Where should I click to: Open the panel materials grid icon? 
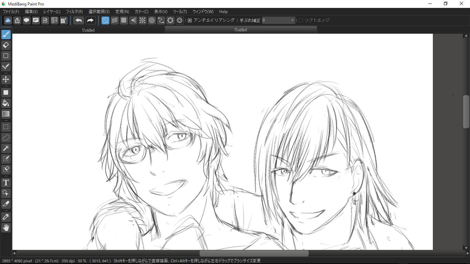click(x=64, y=20)
